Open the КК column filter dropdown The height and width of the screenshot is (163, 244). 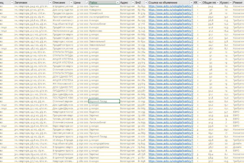[200, 2]
